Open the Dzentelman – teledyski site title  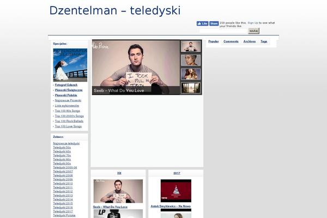(114, 10)
